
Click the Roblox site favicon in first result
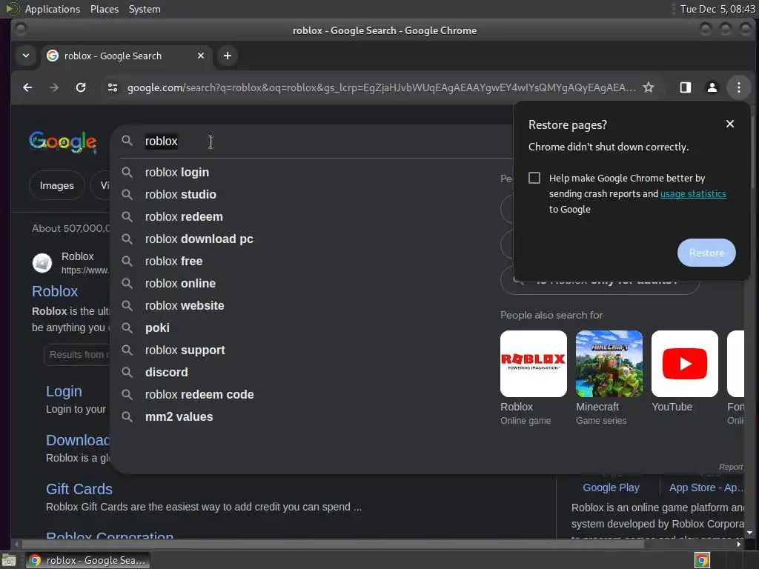pos(42,263)
